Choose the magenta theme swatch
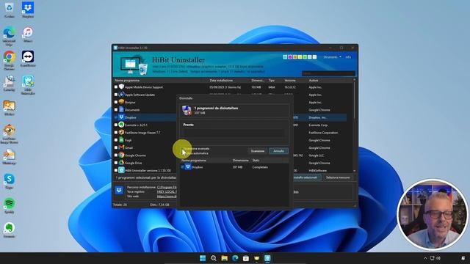 [x=290, y=57]
